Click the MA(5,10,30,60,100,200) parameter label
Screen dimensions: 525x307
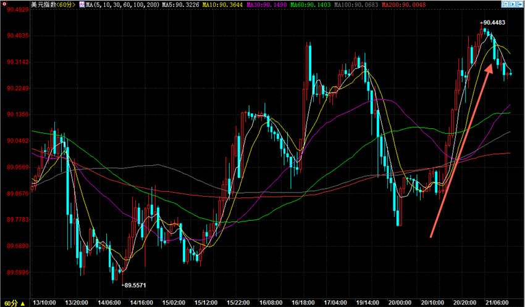123,5
